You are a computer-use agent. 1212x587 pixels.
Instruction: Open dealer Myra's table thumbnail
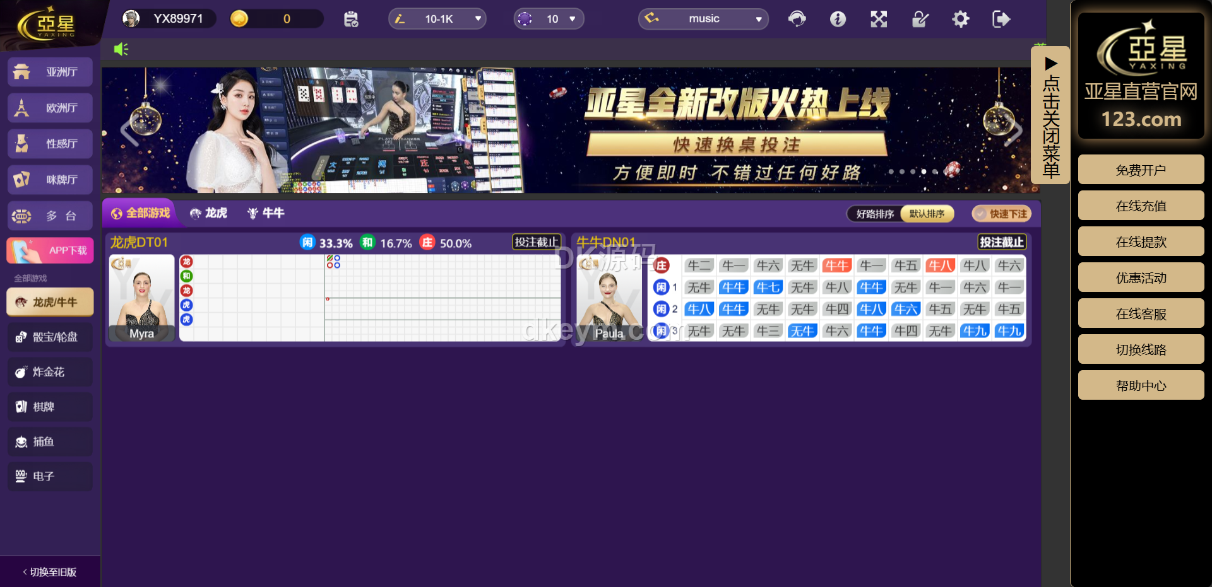tap(141, 297)
